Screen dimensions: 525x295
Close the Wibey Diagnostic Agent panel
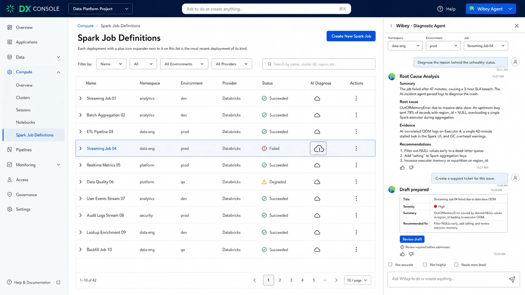(517, 26)
